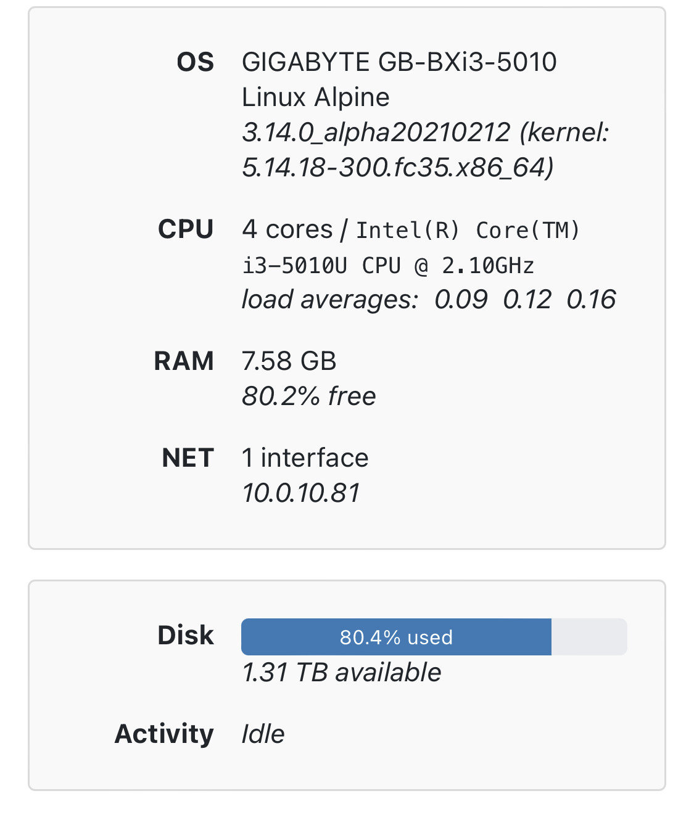Screen dimensions: 694x820
Task: Click the OS label
Action: 195,62
